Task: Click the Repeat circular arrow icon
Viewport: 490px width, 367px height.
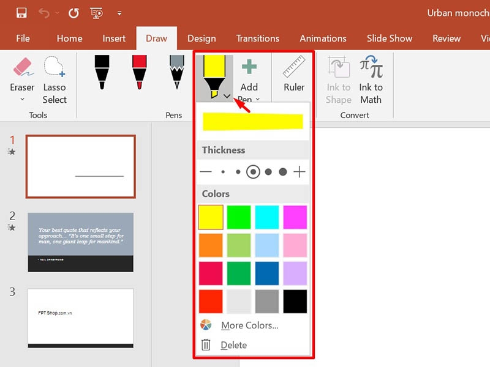Action: [x=73, y=13]
